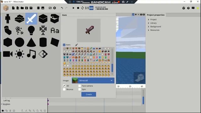Click the Export movie film icon

tap(38, 8)
